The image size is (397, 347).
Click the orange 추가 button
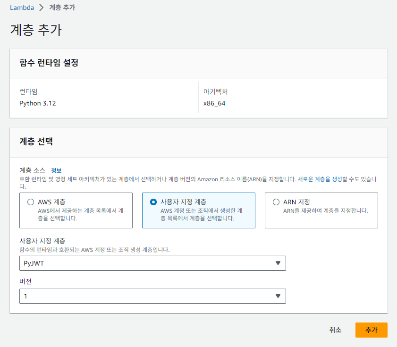[372, 330]
